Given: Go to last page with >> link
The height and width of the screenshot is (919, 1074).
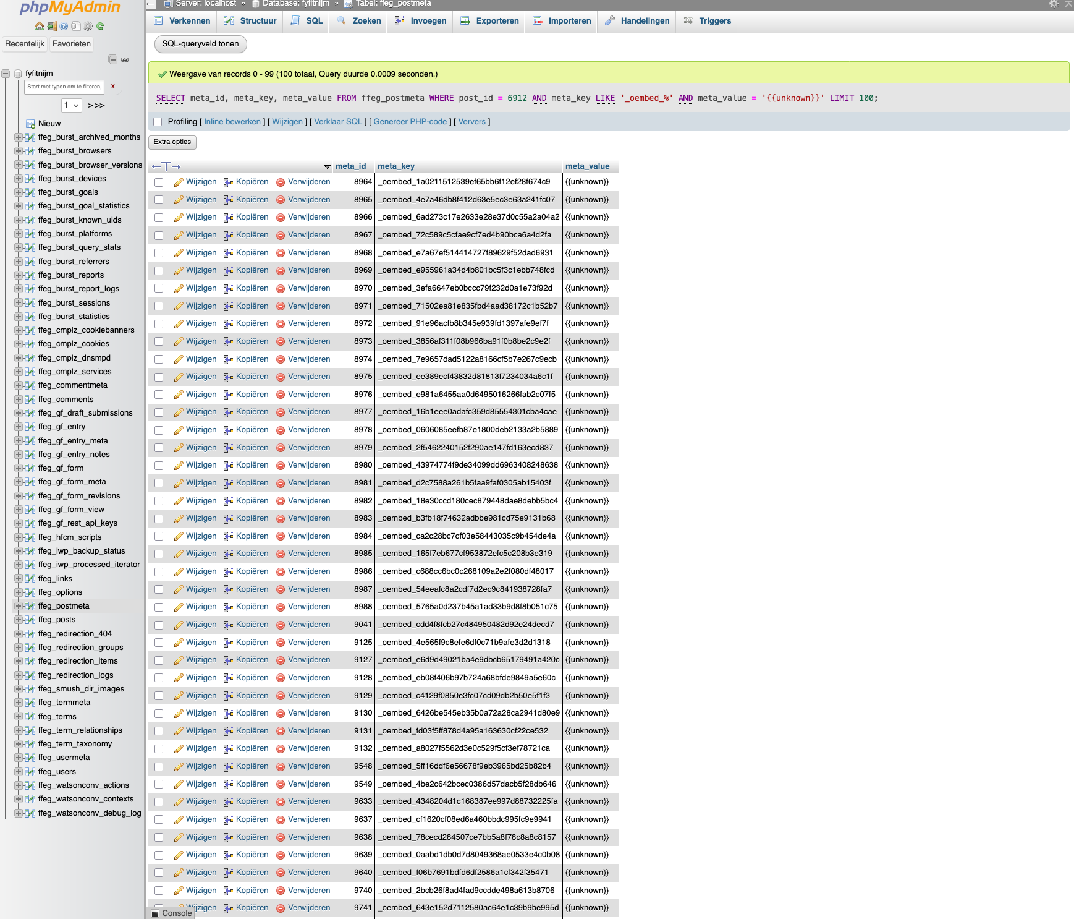Looking at the screenshot, I should point(99,106).
